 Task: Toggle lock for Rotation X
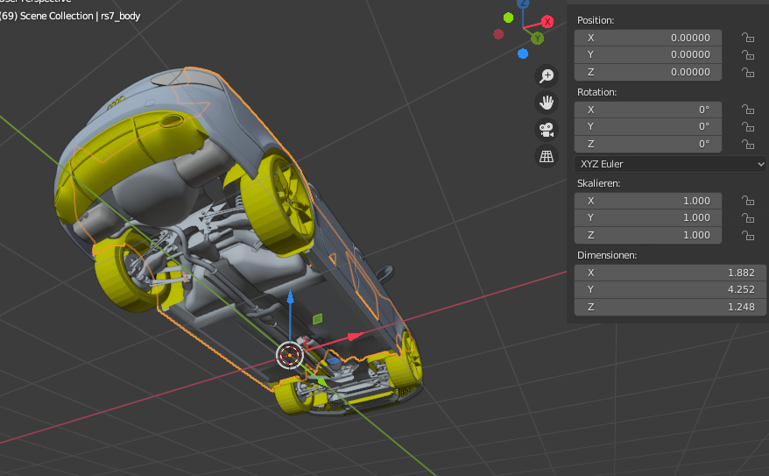747,110
